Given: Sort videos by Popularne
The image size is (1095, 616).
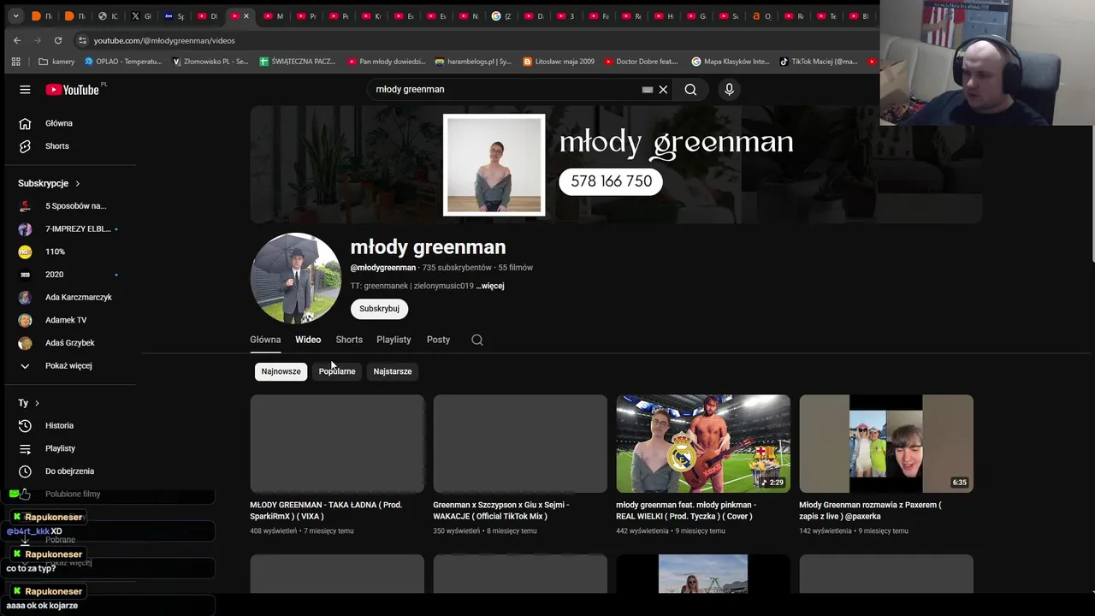Looking at the screenshot, I should coord(337,371).
